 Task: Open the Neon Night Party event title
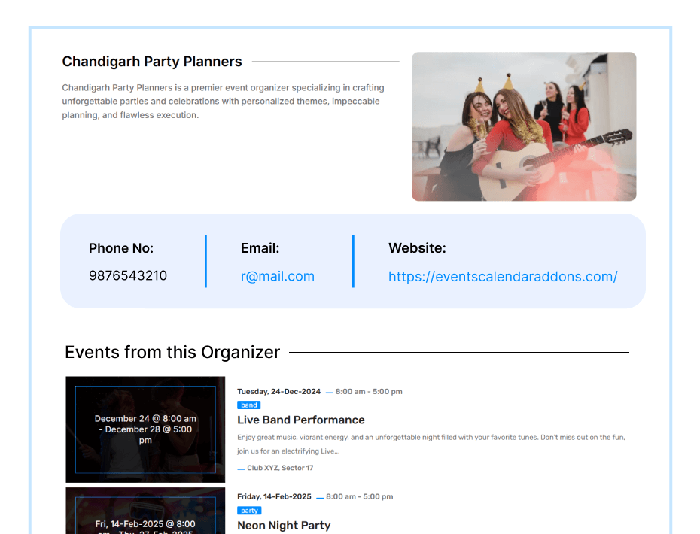(x=284, y=525)
